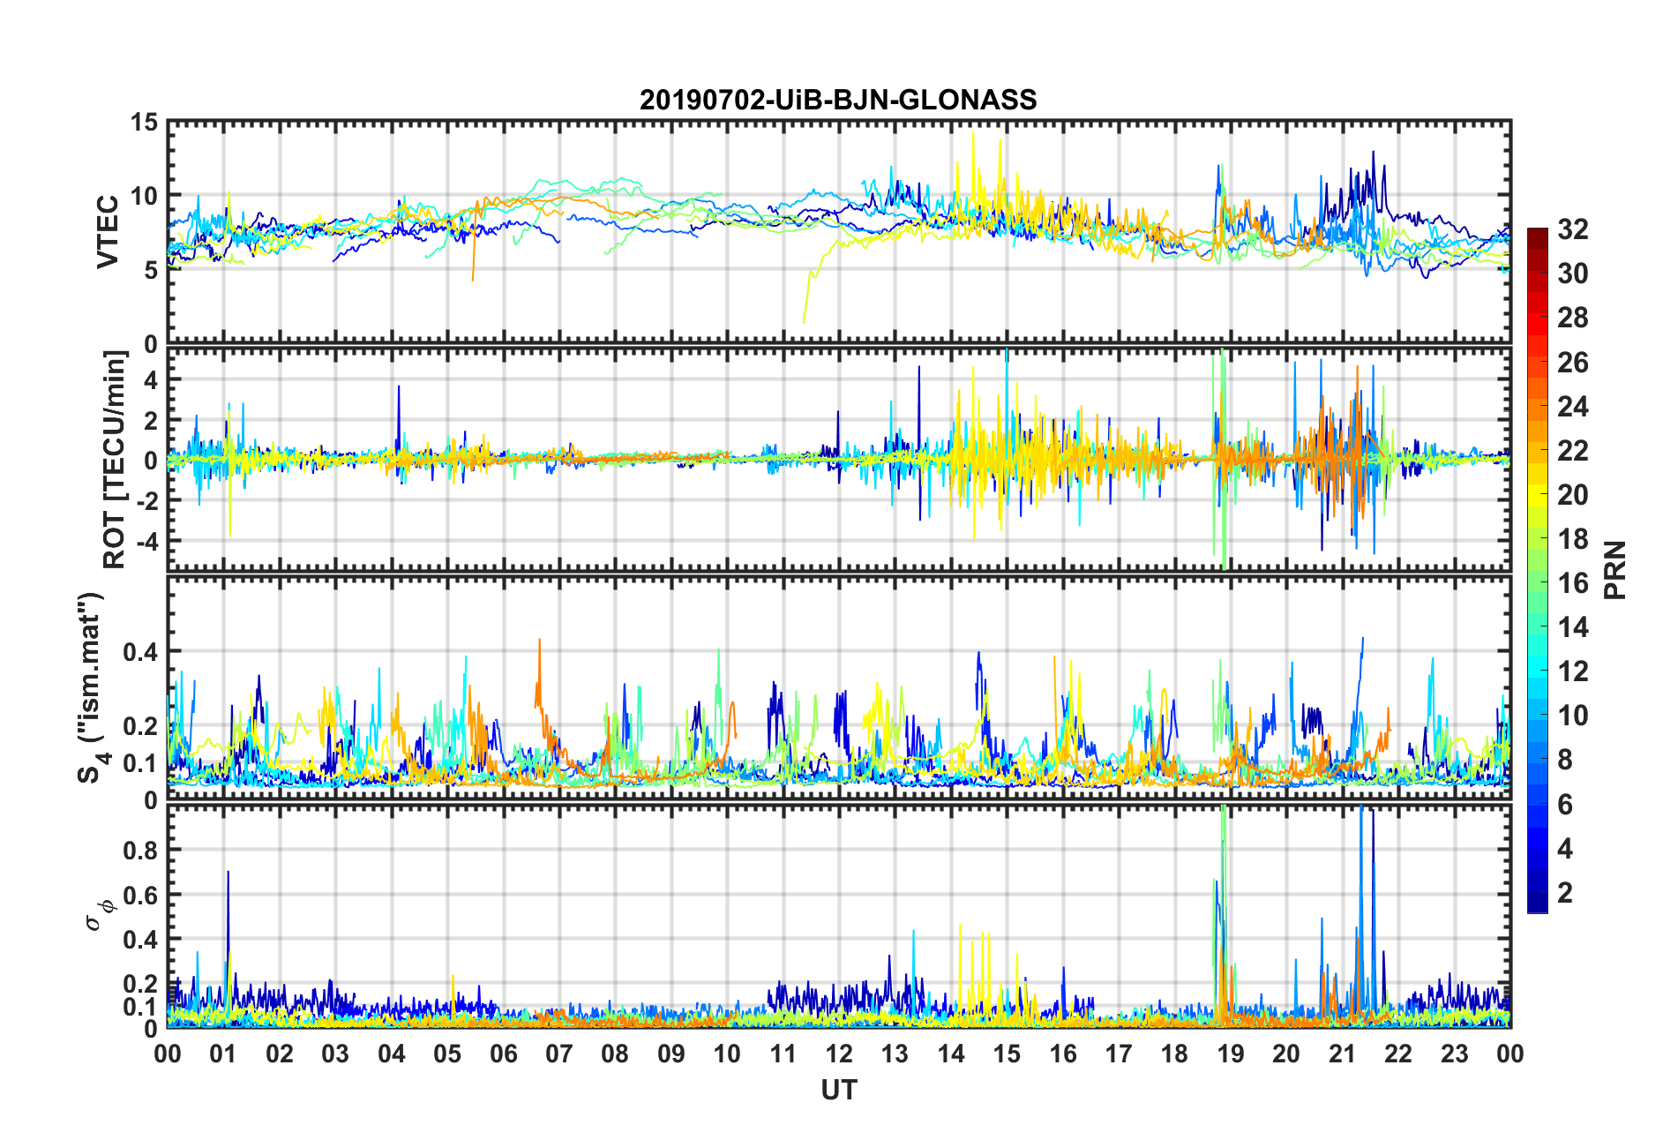Click colorbar tick value 18
Viewport: 1678px width, 1140px height.
pos(1573,538)
